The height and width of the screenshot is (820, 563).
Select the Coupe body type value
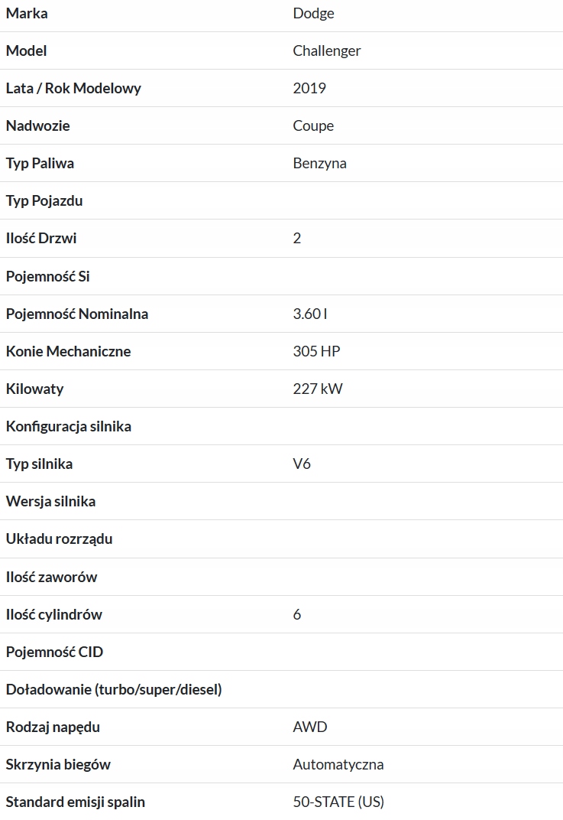313,125
